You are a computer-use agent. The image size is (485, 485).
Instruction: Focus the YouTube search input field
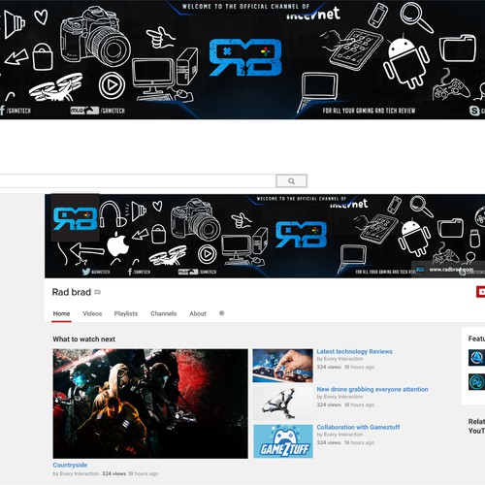click(138, 181)
